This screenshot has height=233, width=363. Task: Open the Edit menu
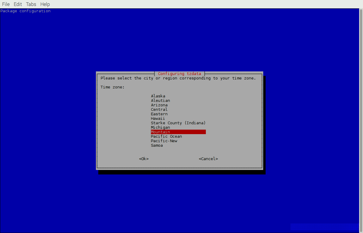click(x=18, y=4)
